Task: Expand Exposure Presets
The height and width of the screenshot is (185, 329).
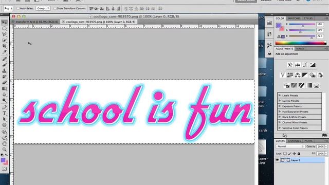Action: [x=280, y=106]
